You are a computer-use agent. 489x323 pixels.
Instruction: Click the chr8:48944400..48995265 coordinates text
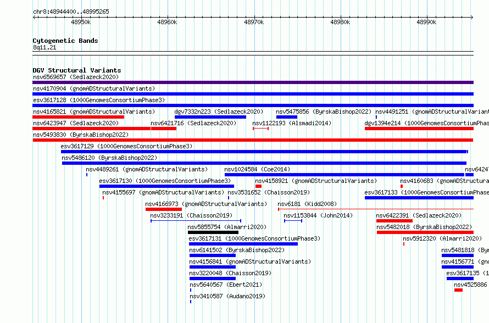(x=71, y=12)
